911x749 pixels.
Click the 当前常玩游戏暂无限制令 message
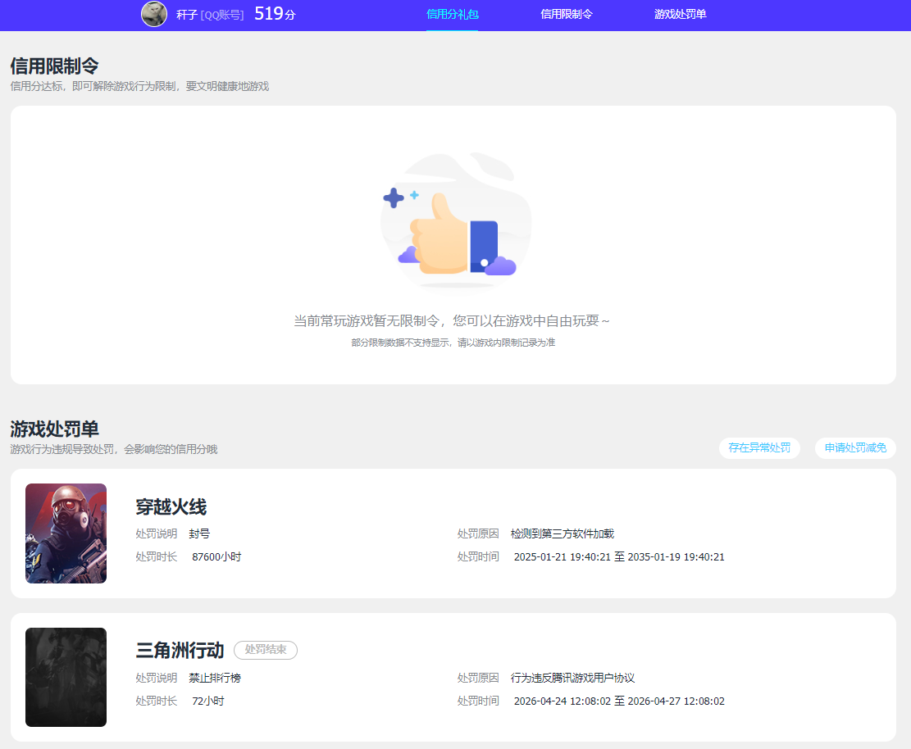click(452, 321)
